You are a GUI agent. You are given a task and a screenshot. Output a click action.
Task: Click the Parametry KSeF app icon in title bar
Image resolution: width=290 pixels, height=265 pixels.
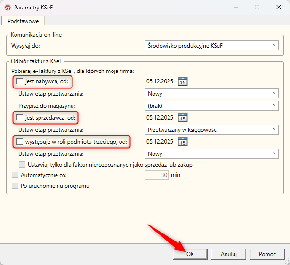point(7,8)
